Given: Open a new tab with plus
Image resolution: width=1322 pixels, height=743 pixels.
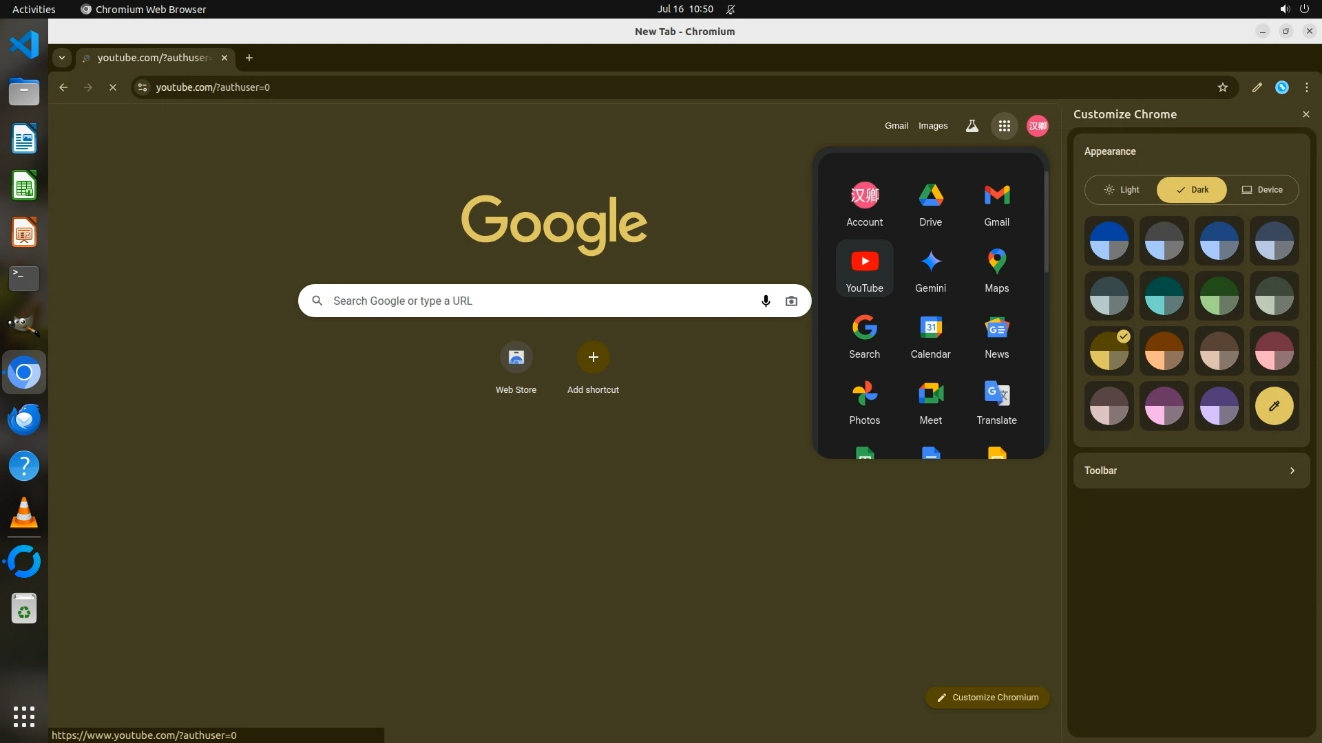Looking at the screenshot, I should [x=249, y=58].
